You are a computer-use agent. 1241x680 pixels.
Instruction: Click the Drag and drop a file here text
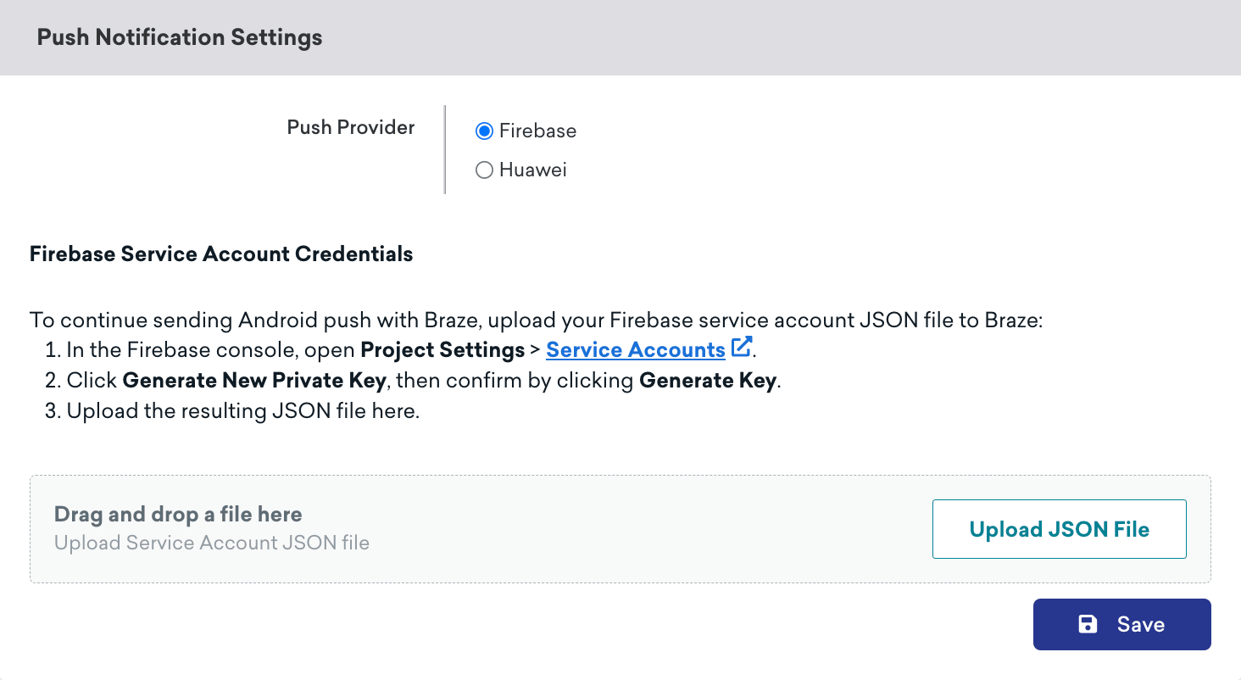pos(176,514)
